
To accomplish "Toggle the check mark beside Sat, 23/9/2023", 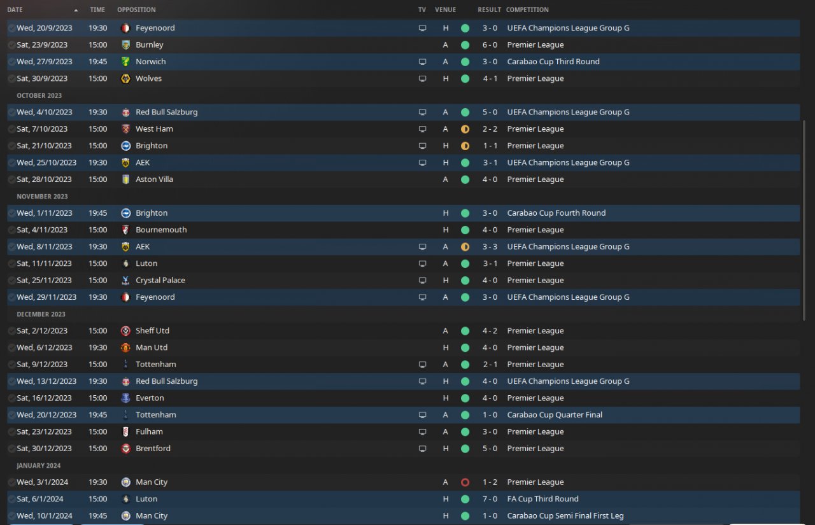I will click(11, 45).
